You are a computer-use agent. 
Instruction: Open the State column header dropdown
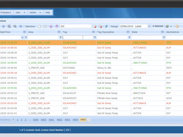[x=162, y=32]
